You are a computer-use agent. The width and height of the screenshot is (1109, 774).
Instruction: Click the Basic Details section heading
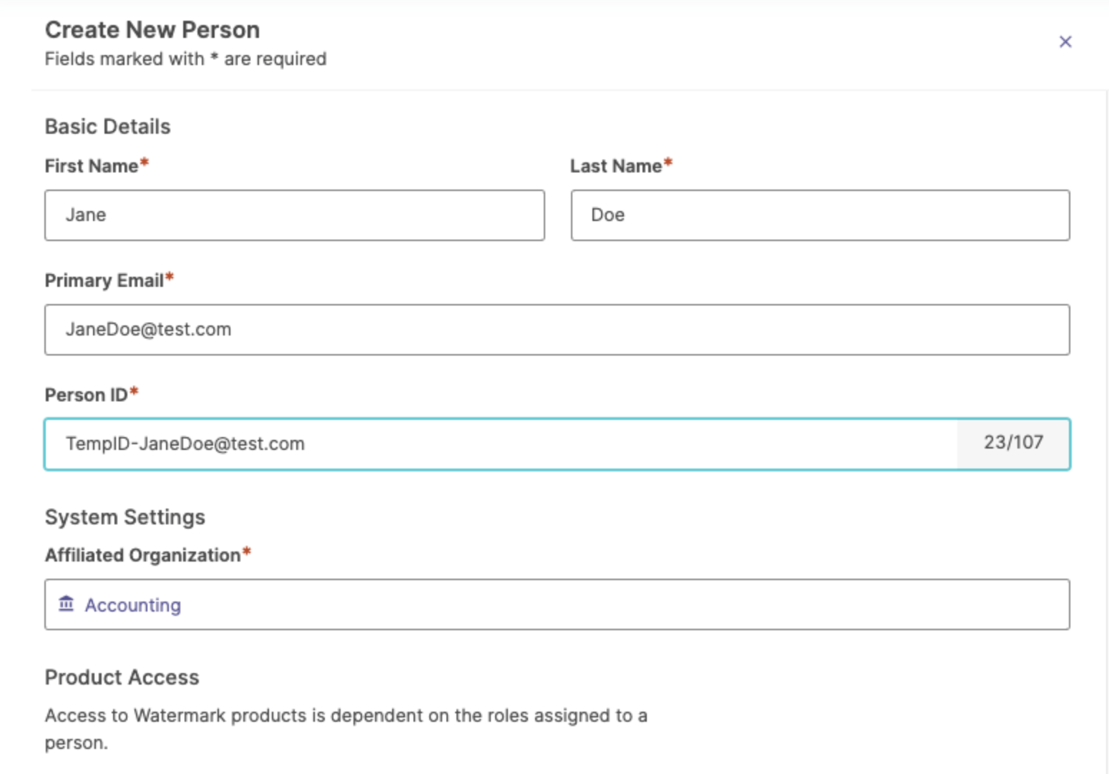coord(108,127)
